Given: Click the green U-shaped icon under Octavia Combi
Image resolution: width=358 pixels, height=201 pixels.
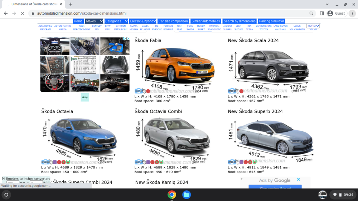Looking at the screenshot, I should point(161,162).
